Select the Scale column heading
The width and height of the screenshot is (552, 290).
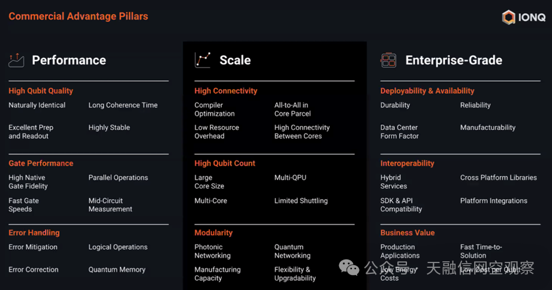[x=235, y=60]
